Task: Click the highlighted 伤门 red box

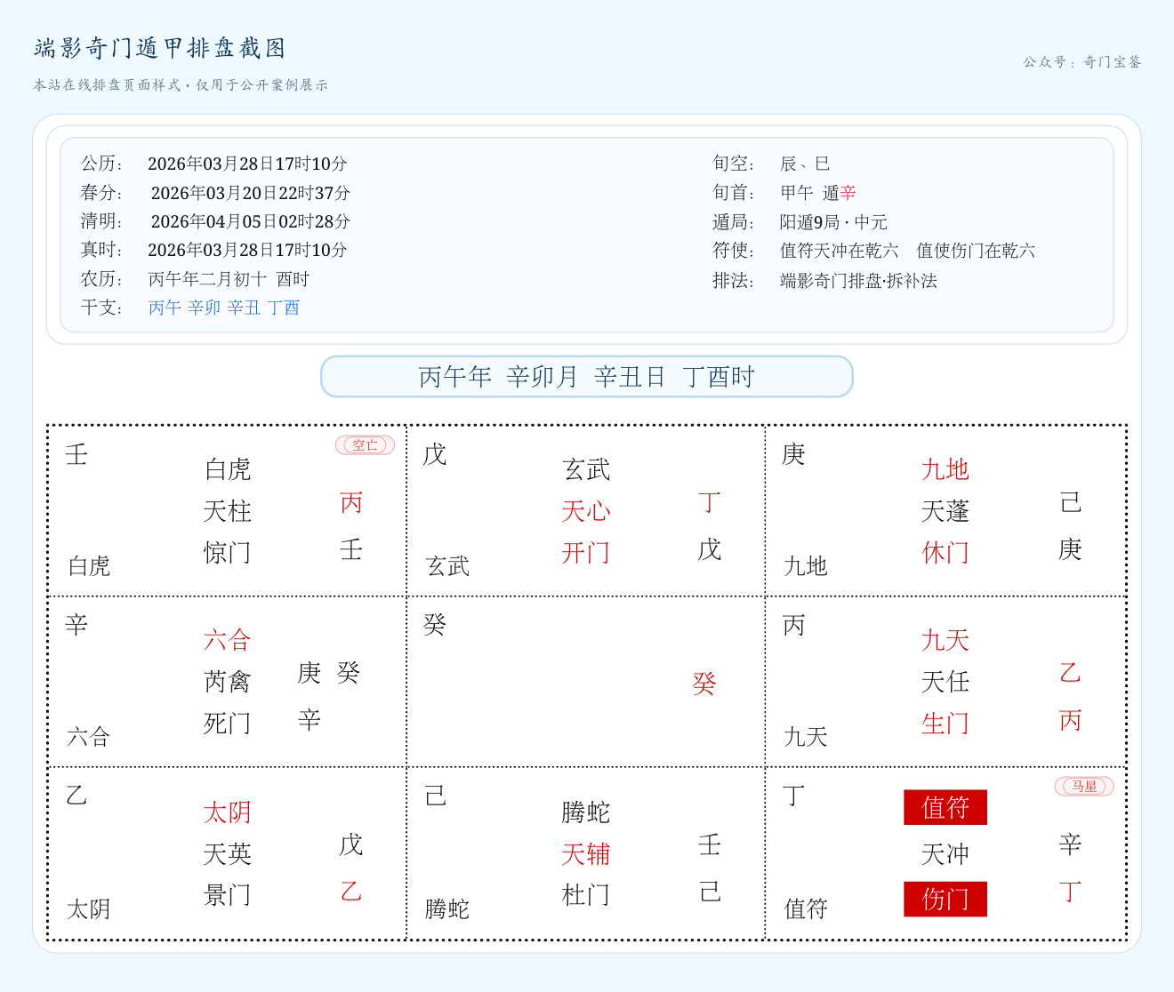Action: pos(945,899)
